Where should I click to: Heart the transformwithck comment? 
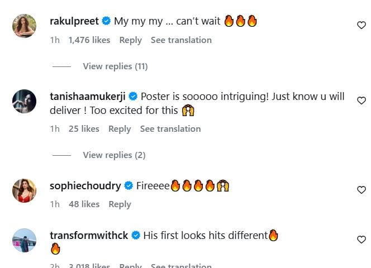[x=361, y=240]
